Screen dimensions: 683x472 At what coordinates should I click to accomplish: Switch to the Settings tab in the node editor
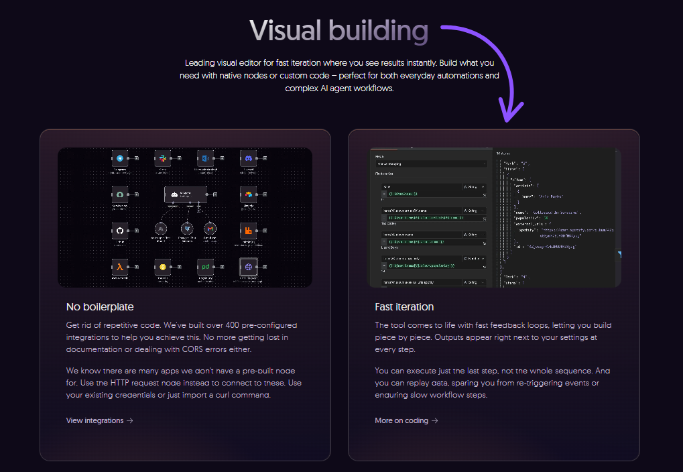coord(412,149)
